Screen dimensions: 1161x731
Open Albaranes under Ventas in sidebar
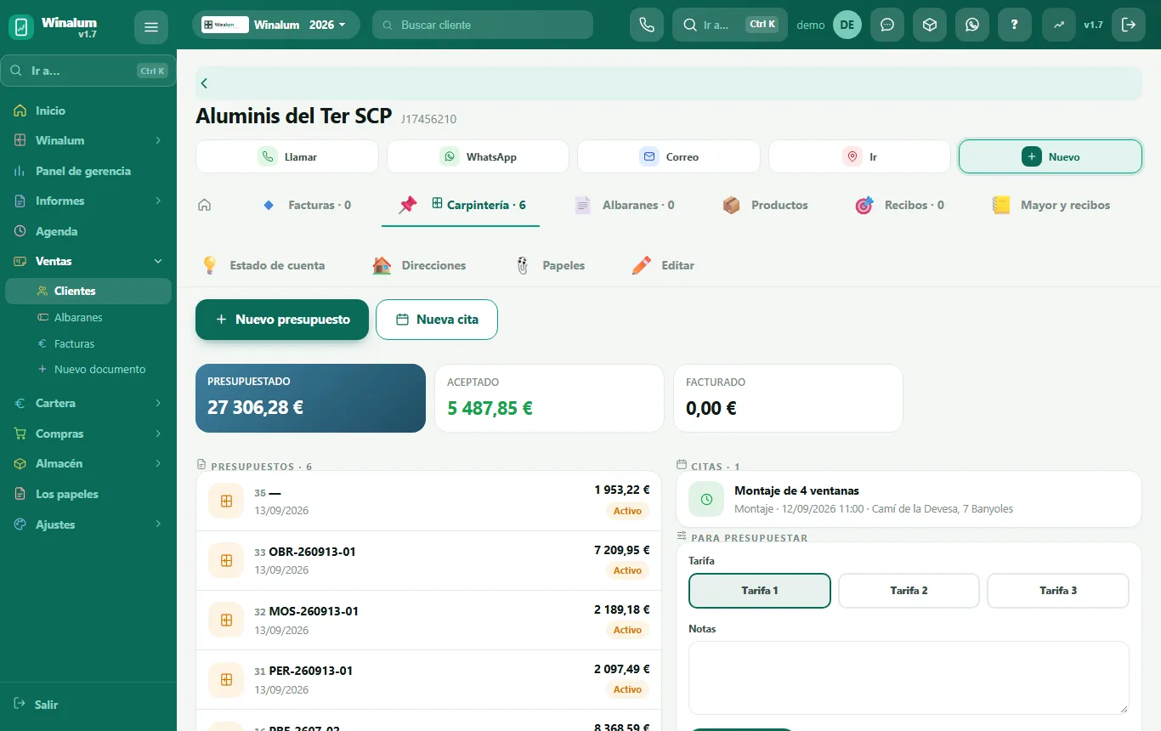click(x=88, y=317)
